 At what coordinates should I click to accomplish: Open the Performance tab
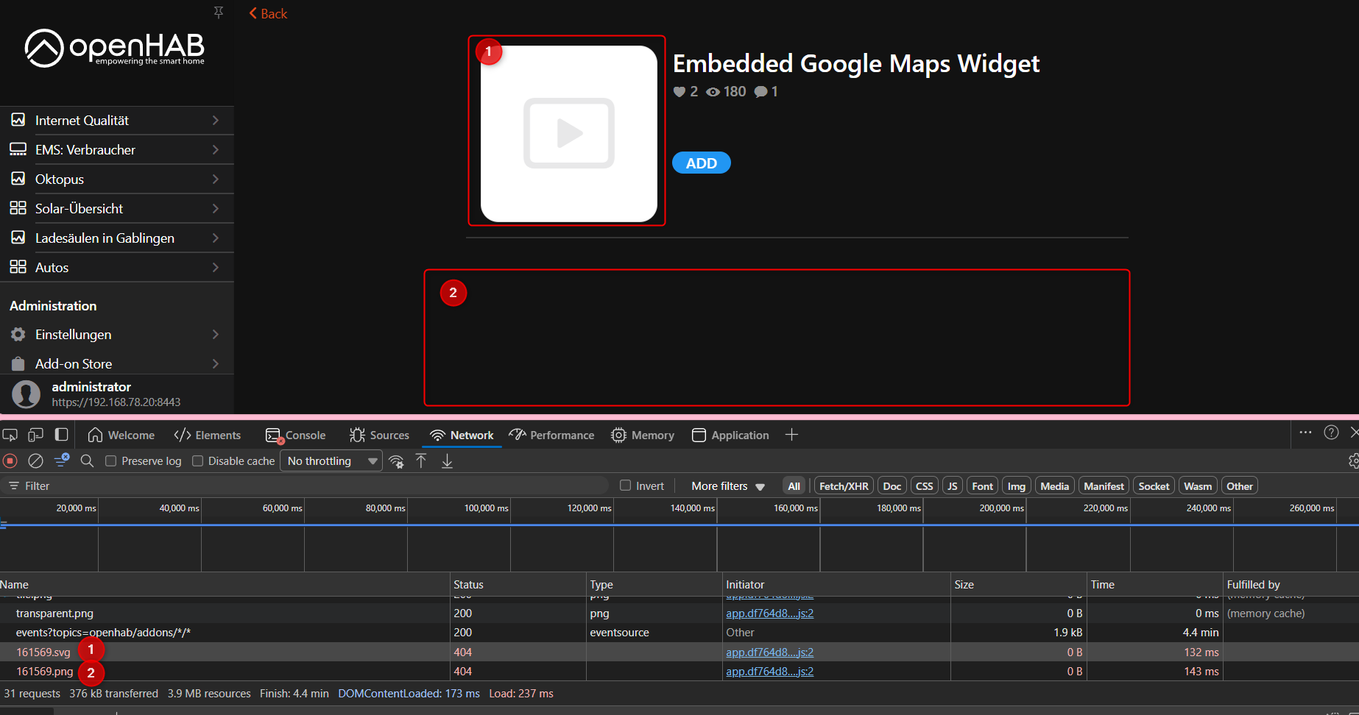coord(551,435)
